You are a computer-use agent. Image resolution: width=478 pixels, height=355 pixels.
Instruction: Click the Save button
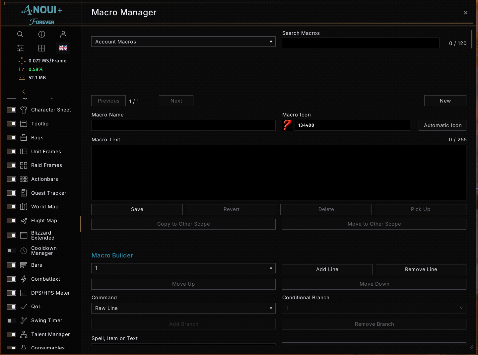point(137,209)
